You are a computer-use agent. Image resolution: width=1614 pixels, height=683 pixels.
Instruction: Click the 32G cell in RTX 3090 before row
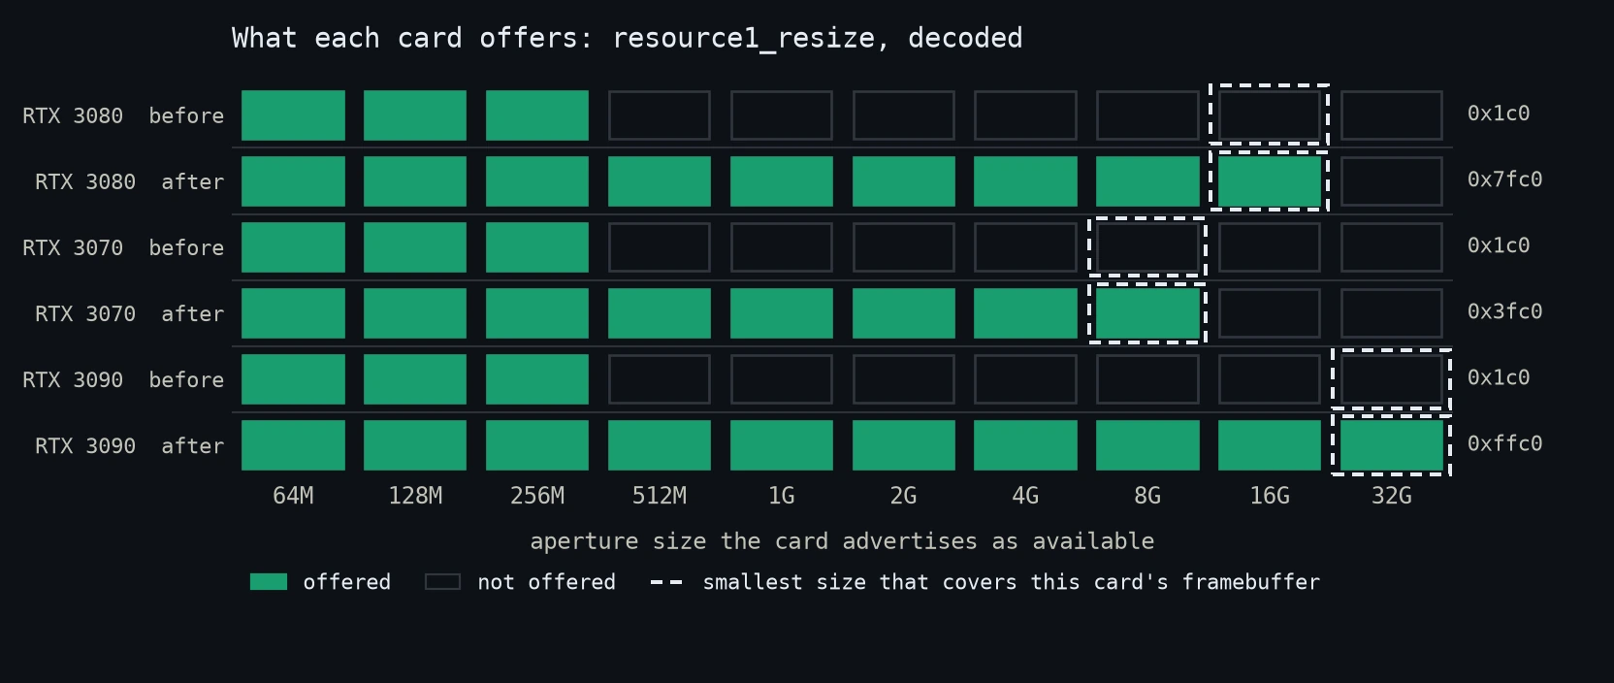click(1391, 379)
